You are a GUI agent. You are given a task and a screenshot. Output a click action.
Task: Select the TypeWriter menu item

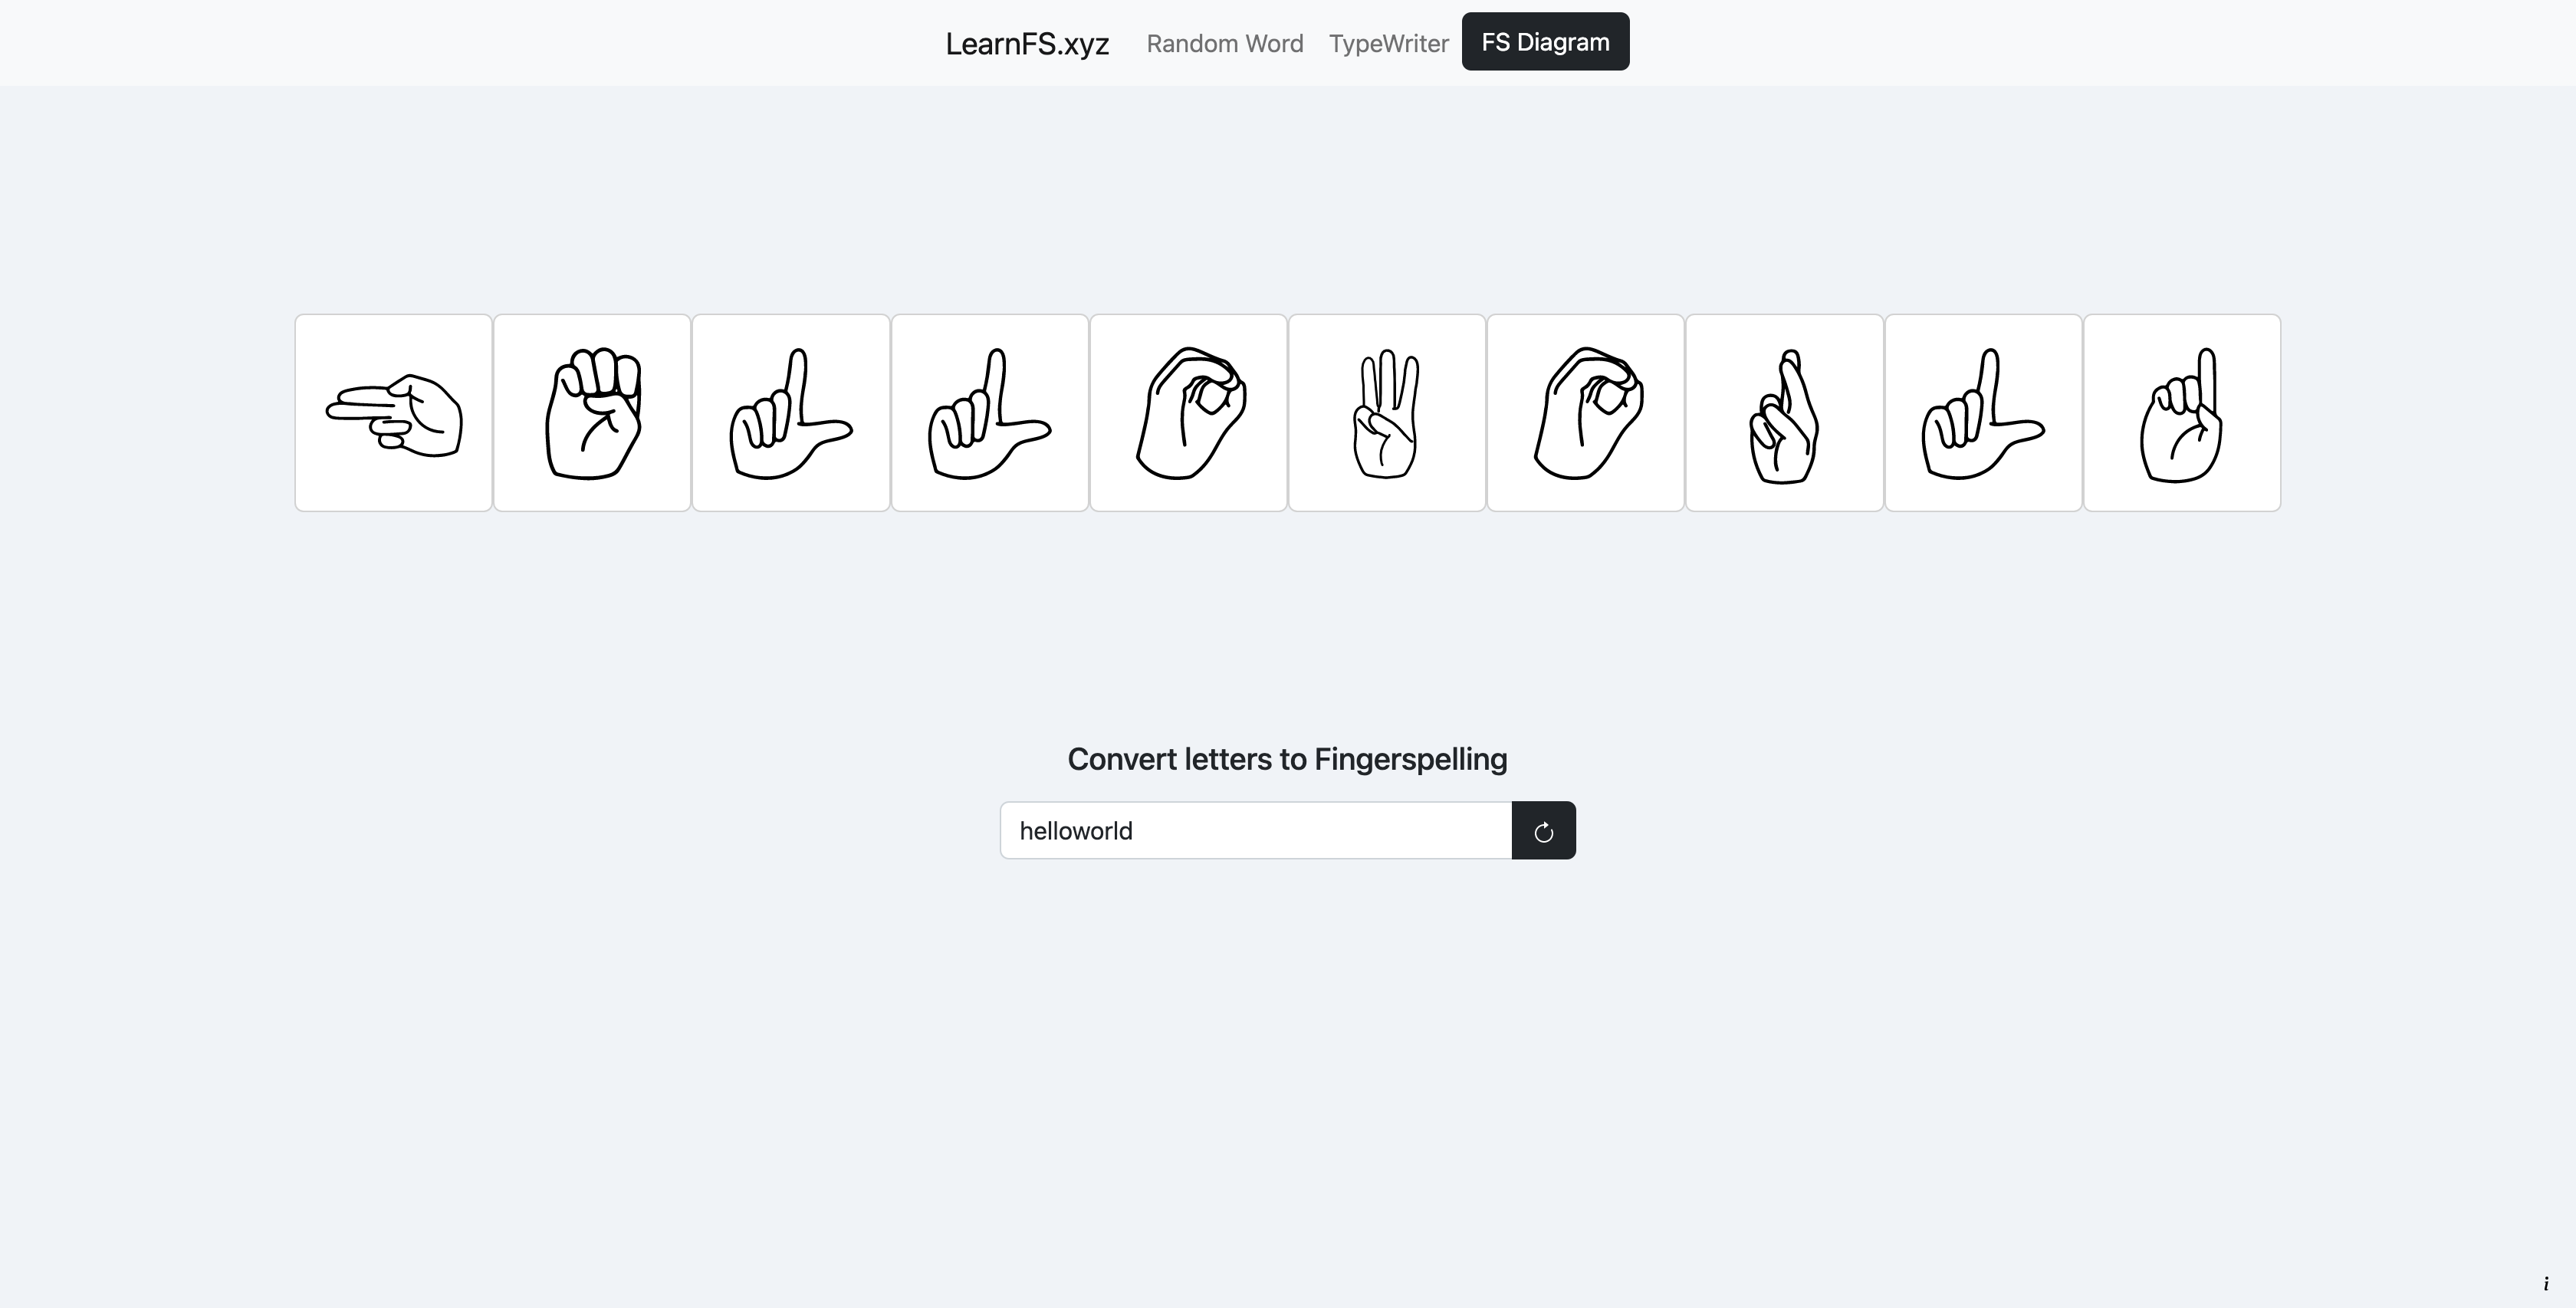pos(1389,41)
